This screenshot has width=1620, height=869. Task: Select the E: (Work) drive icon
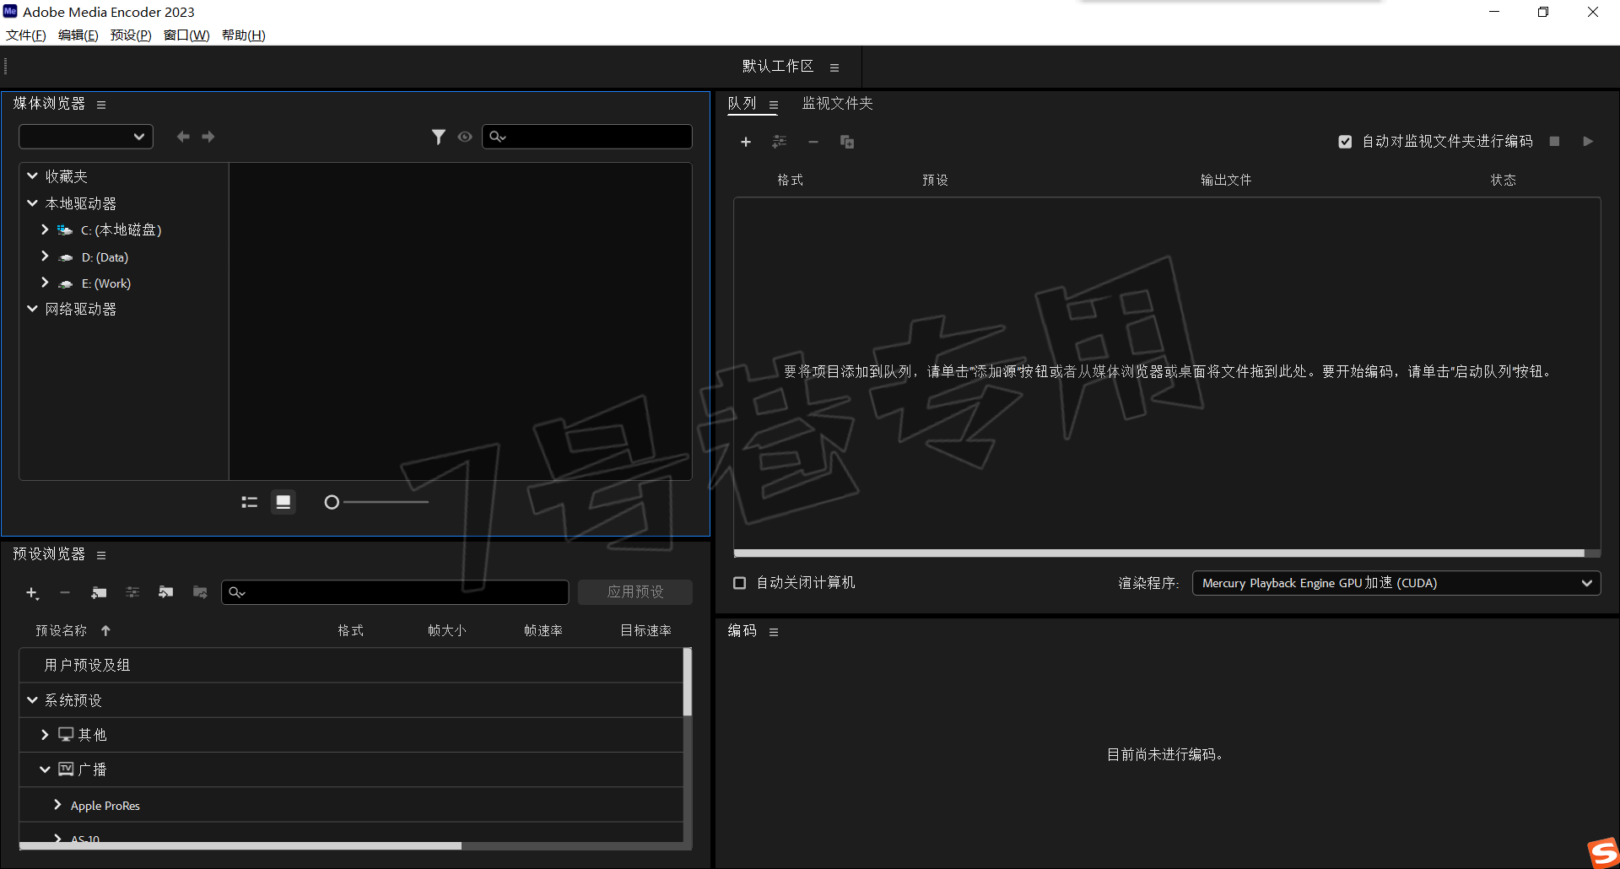66,284
